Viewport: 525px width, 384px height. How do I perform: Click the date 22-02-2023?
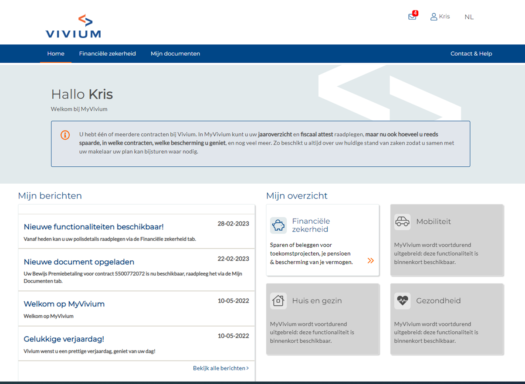(x=234, y=259)
